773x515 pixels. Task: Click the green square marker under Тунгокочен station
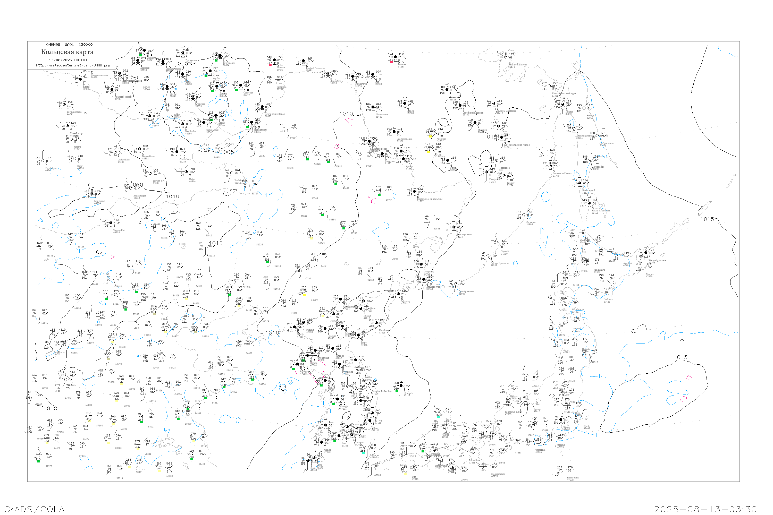(x=216, y=61)
